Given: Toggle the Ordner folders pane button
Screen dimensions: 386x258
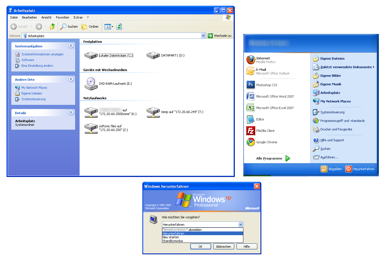Looking at the screenshot, I should [90, 27].
